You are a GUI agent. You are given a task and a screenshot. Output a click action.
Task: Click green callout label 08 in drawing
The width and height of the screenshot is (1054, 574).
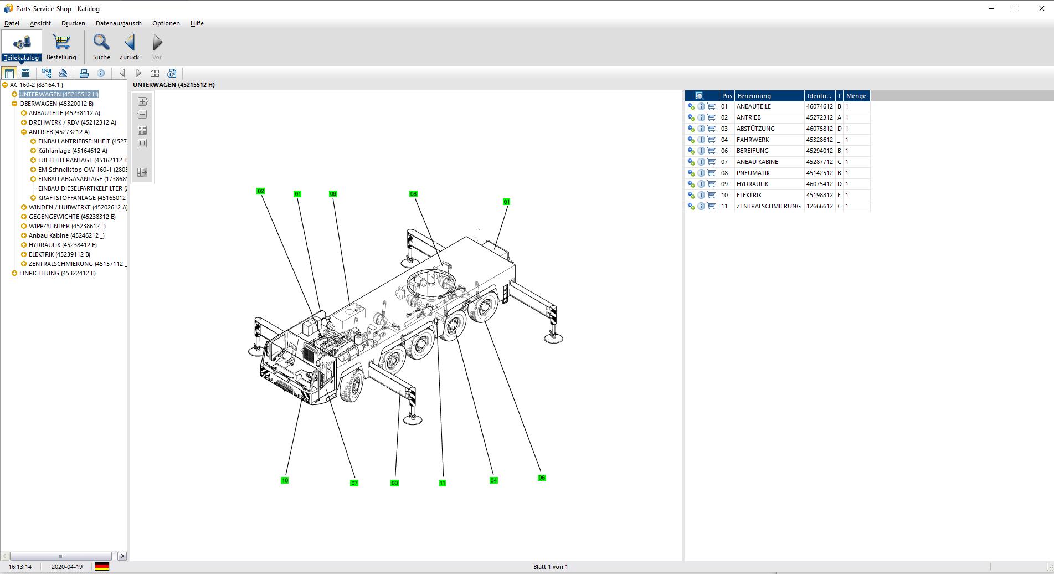413,194
